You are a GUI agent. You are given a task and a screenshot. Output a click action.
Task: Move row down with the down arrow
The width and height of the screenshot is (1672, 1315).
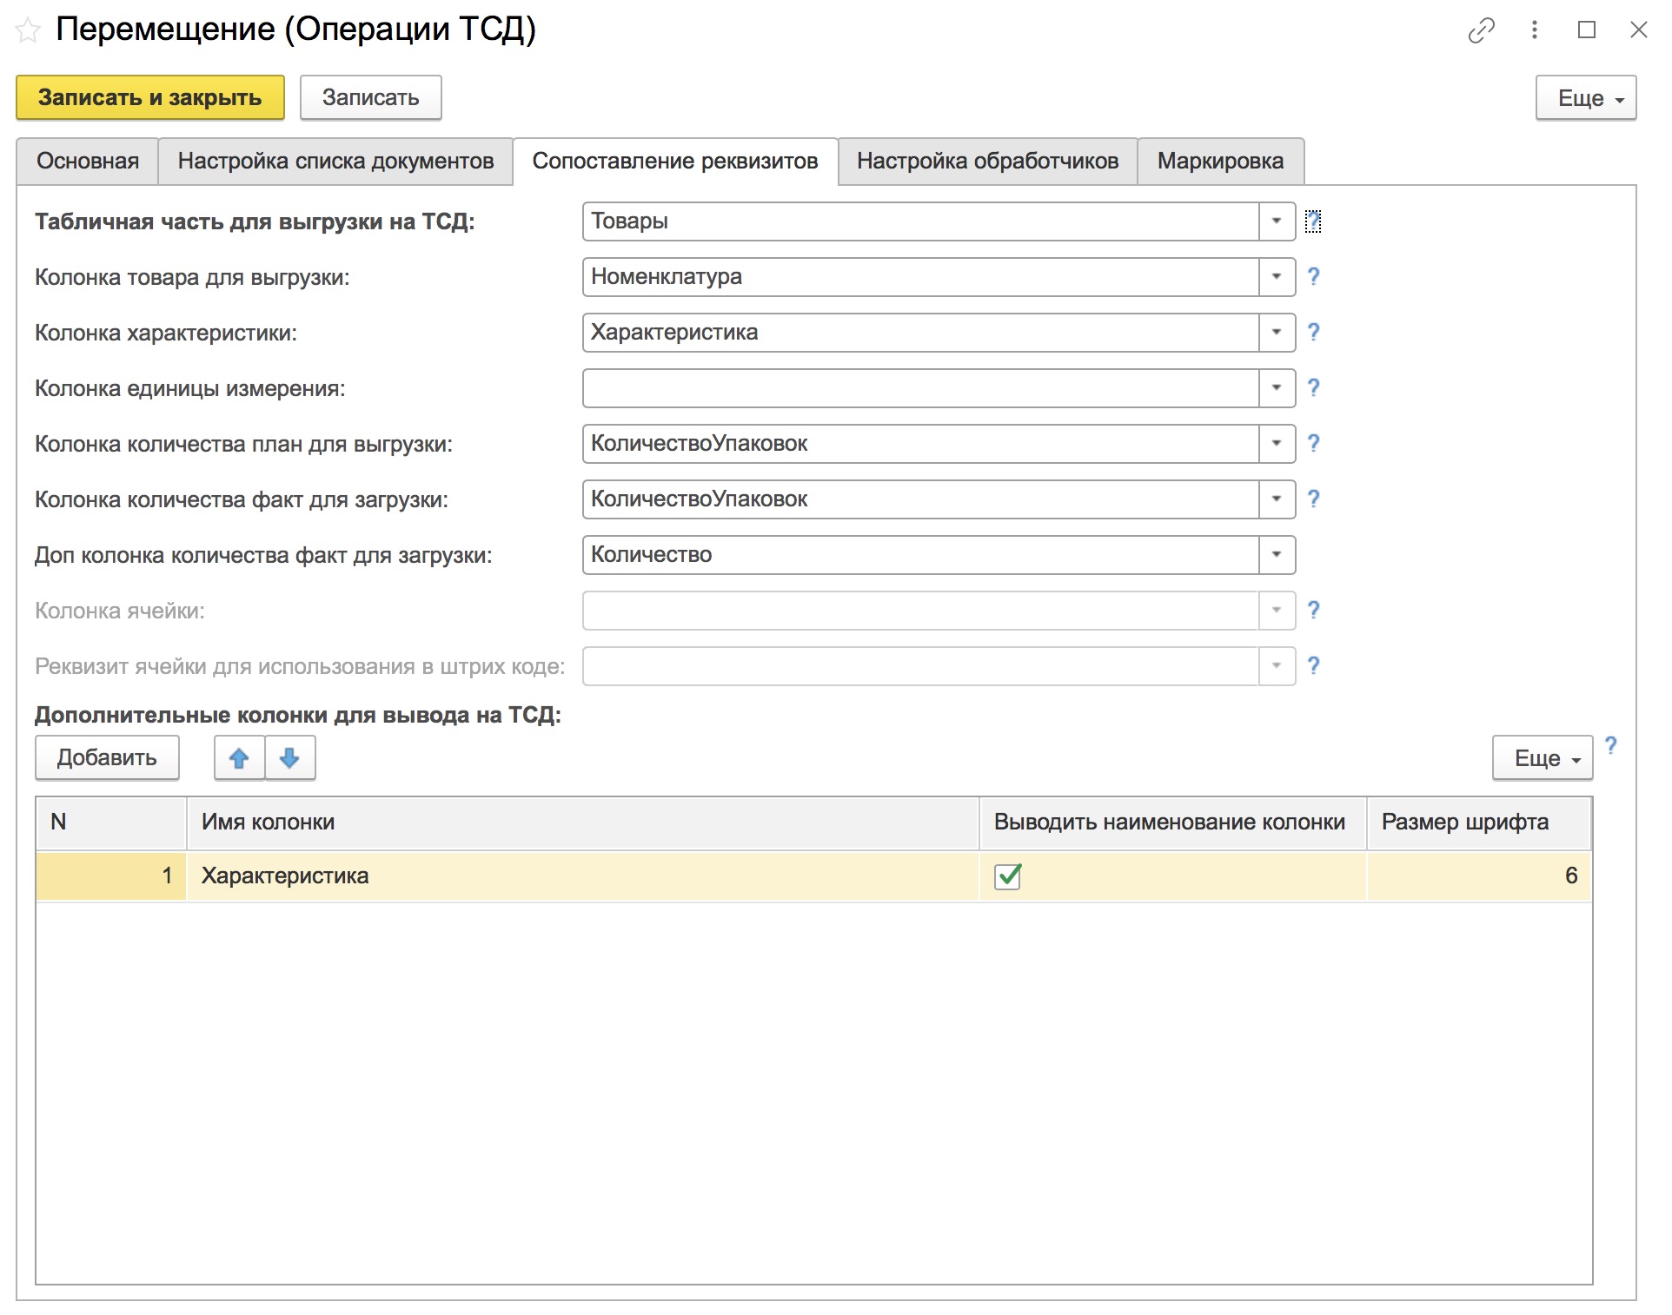pos(289,758)
